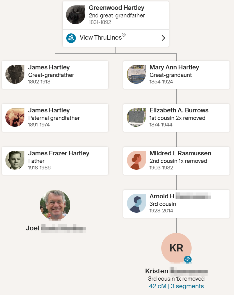
Task: Select Greenwood Hartley's name
Action: pos(116,8)
